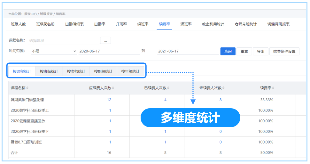Sort by 续费率 column sort icon

pos(273,88)
